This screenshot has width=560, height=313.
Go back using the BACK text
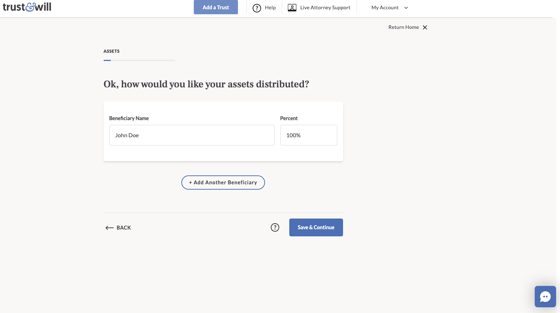click(124, 228)
